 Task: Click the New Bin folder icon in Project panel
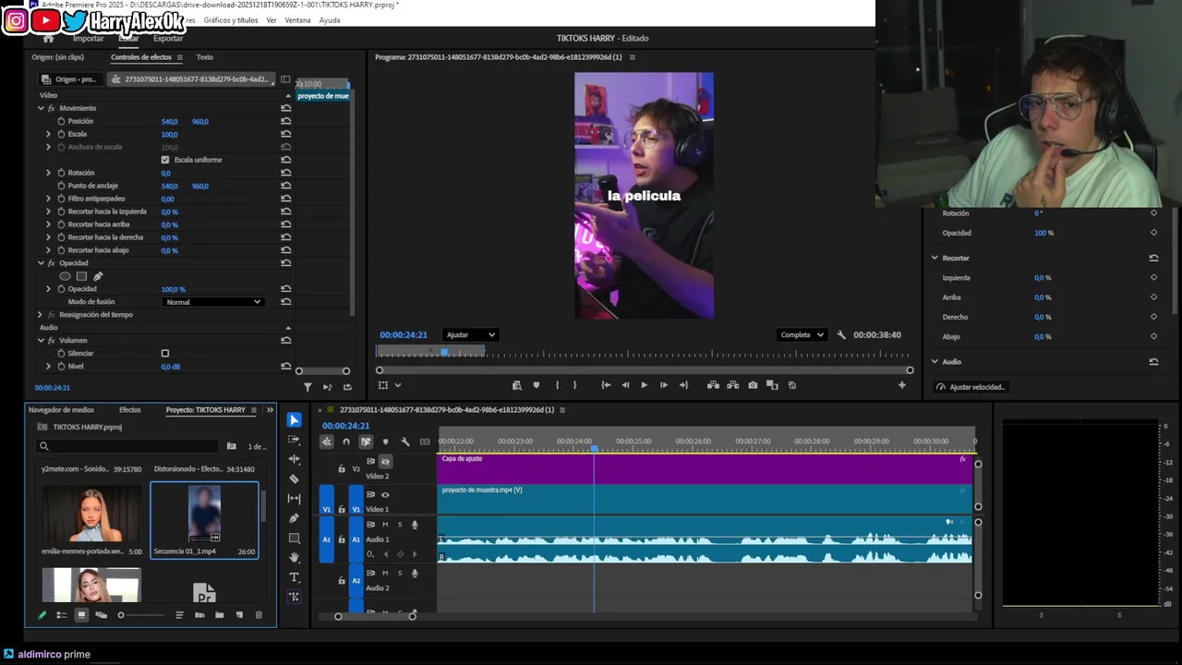(219, 615)
